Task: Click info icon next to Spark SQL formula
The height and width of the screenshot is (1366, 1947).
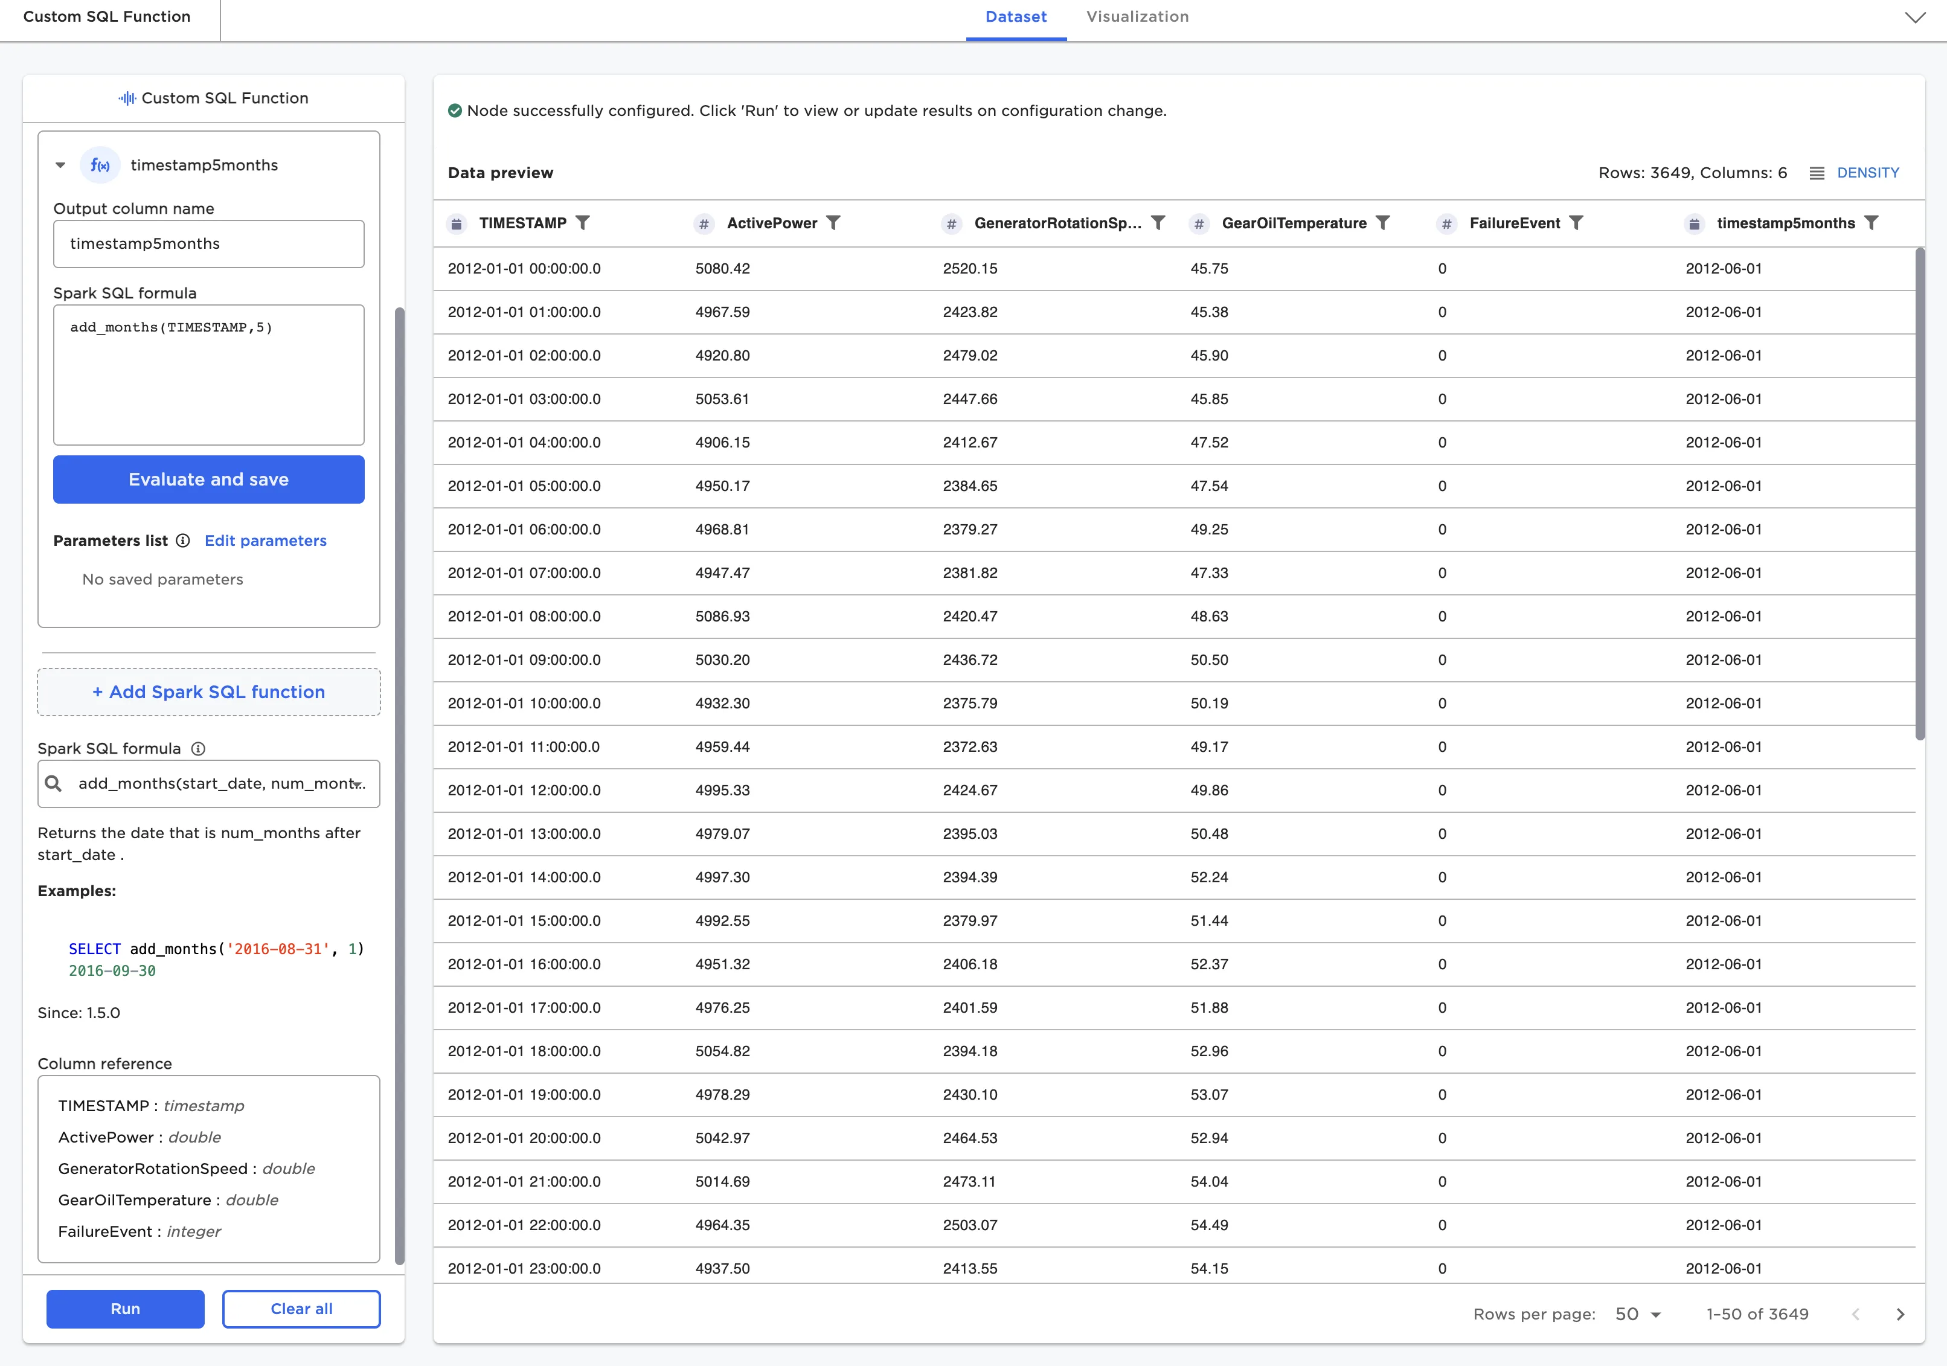Action: [x=197, y=749]
